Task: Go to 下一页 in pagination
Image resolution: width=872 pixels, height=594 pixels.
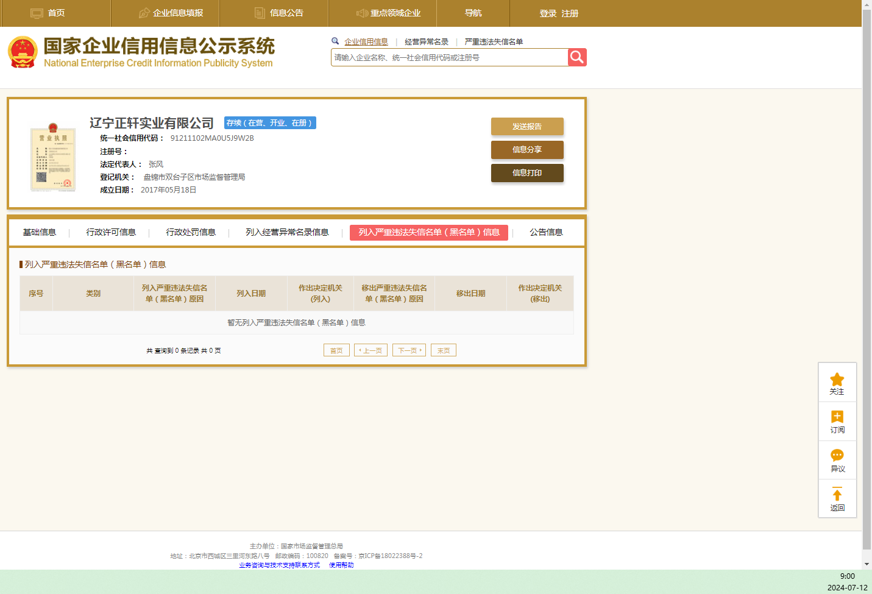Action: [x=409, y=350]
